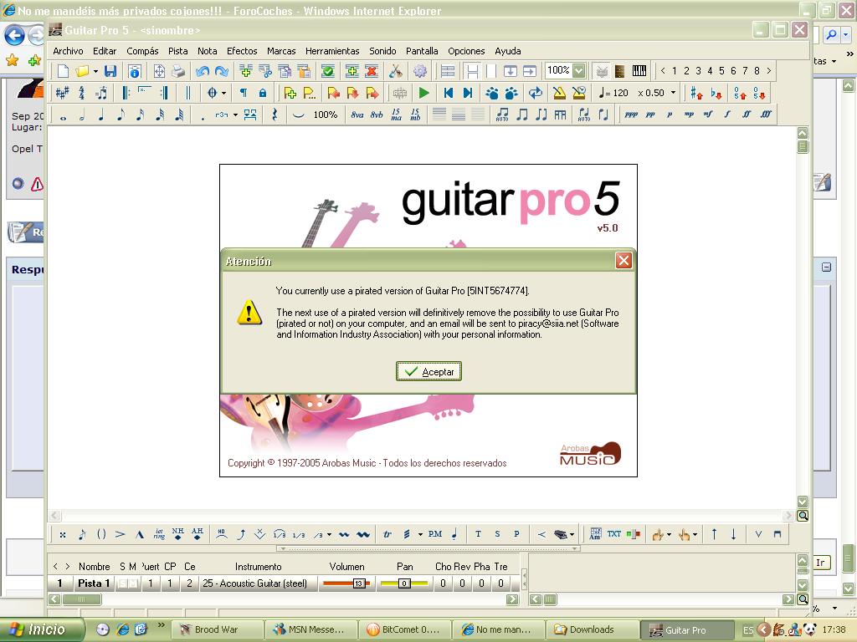857x642 pixels.
Task: Jump to the last bar
Action: tap(468, 94)
